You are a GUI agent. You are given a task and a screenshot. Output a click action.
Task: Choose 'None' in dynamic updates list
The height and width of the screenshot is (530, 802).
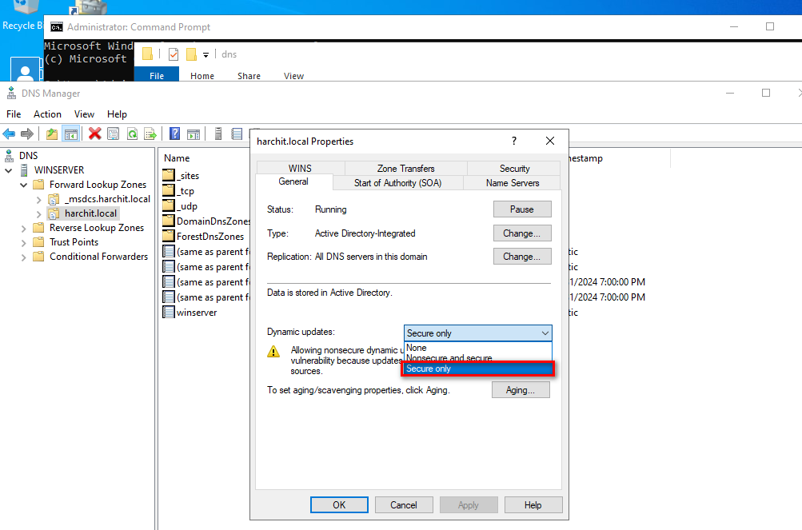(417, 348)
